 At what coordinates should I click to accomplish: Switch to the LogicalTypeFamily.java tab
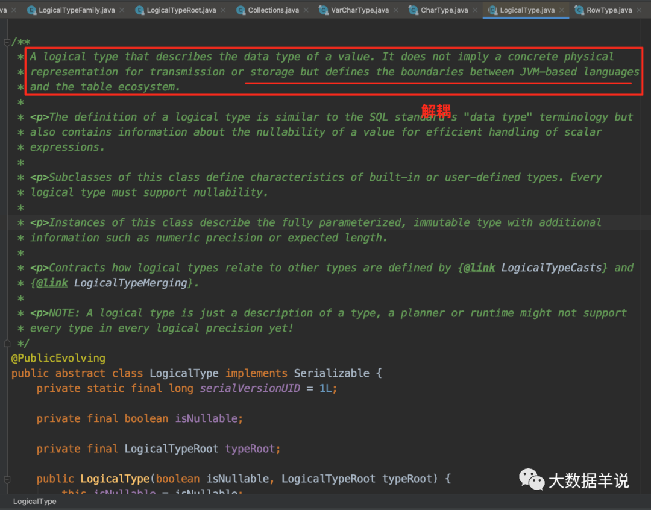tap(77, 10)
